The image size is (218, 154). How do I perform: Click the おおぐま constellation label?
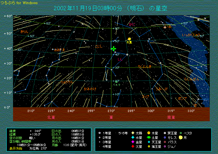[x=60, y=50]
